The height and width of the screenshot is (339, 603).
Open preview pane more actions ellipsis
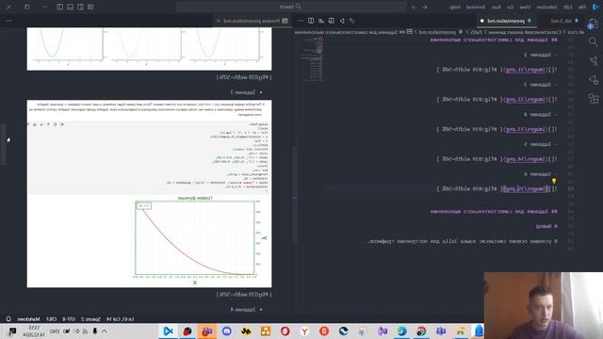8,21
